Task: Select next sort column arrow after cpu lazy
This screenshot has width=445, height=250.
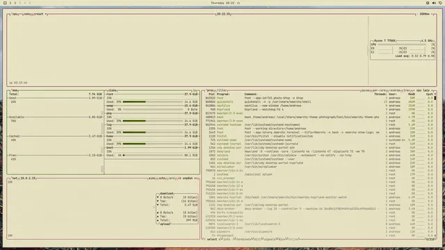Action: [432, 90]
